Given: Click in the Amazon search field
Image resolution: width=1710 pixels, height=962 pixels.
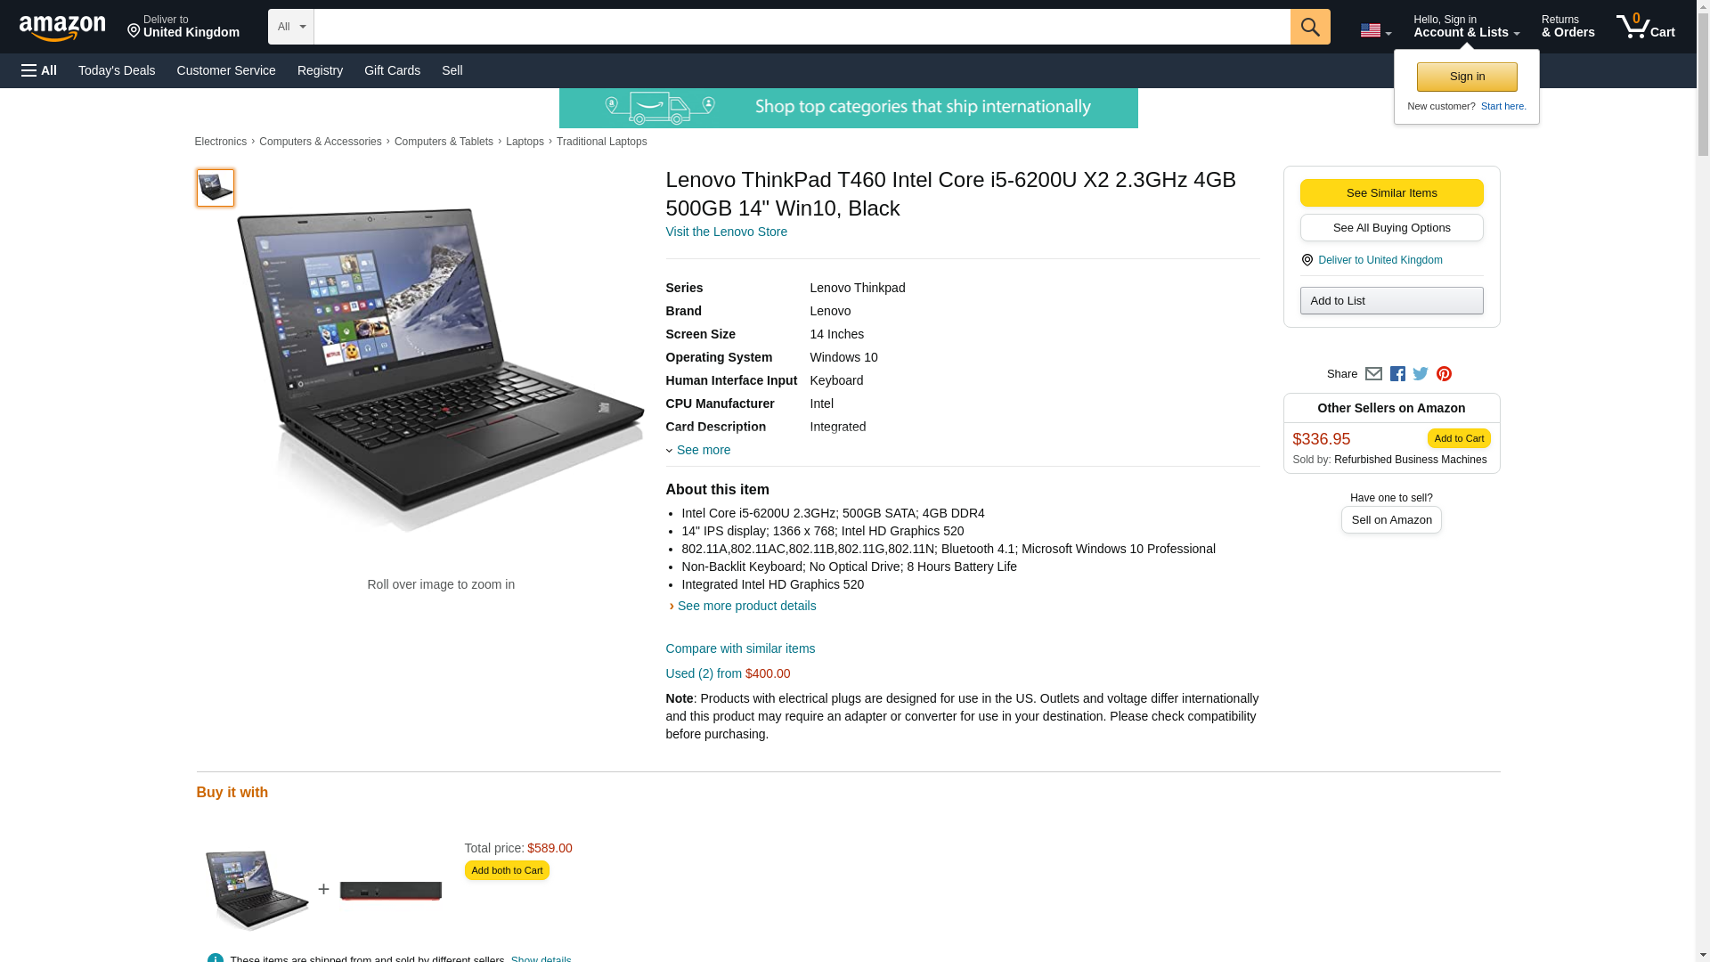Looking at the screenshot, I should pos(802,27).
